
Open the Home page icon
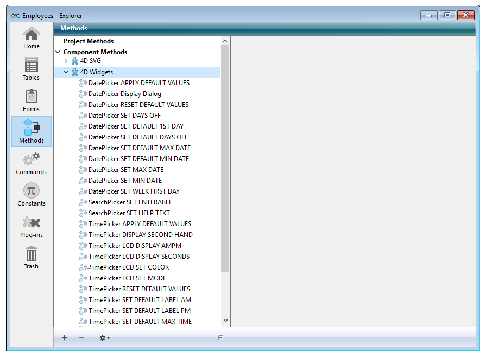click(32, 37)
